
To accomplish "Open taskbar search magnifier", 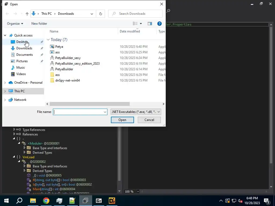I will click(x=19, y=201).
